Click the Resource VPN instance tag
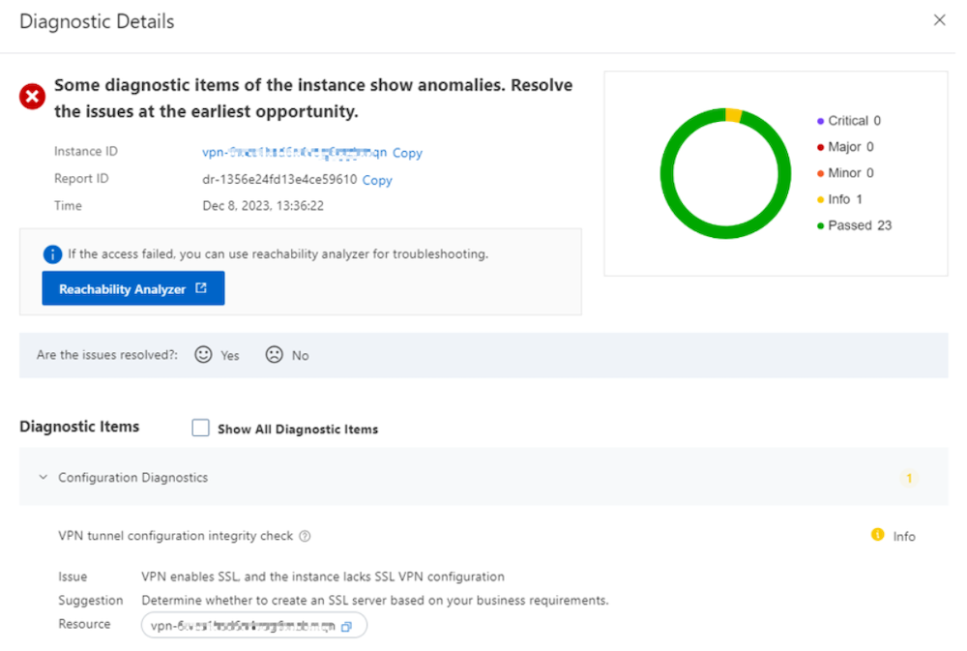 click(243, 627)
